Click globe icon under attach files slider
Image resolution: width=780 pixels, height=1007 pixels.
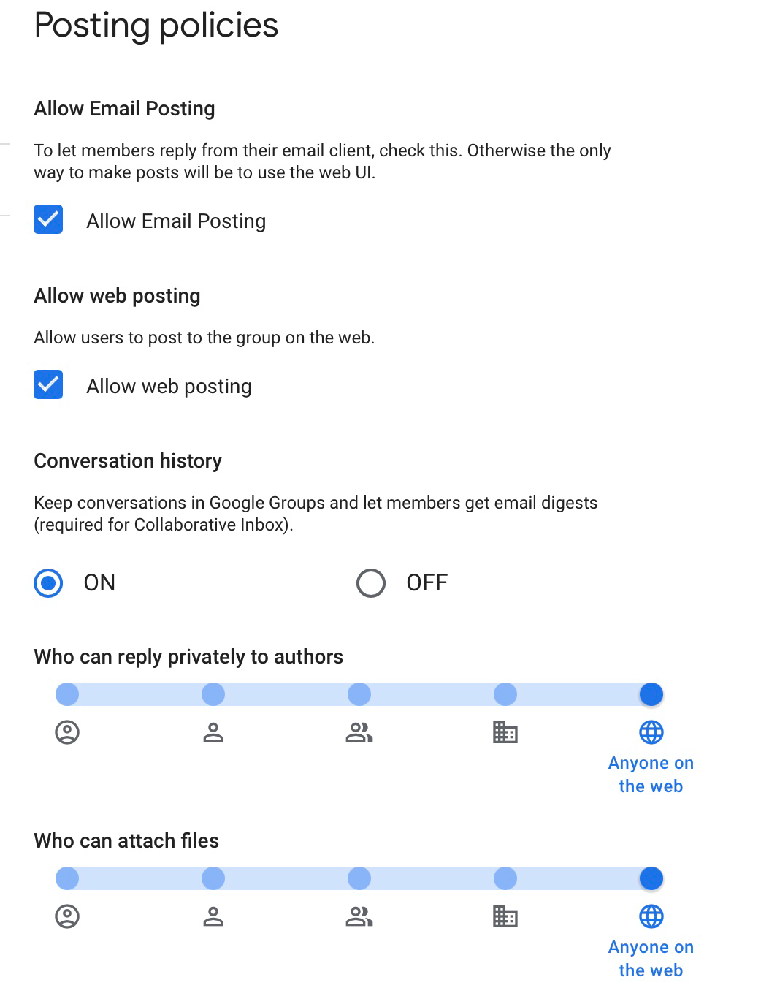pyautogui.click(x=651, y=916)
